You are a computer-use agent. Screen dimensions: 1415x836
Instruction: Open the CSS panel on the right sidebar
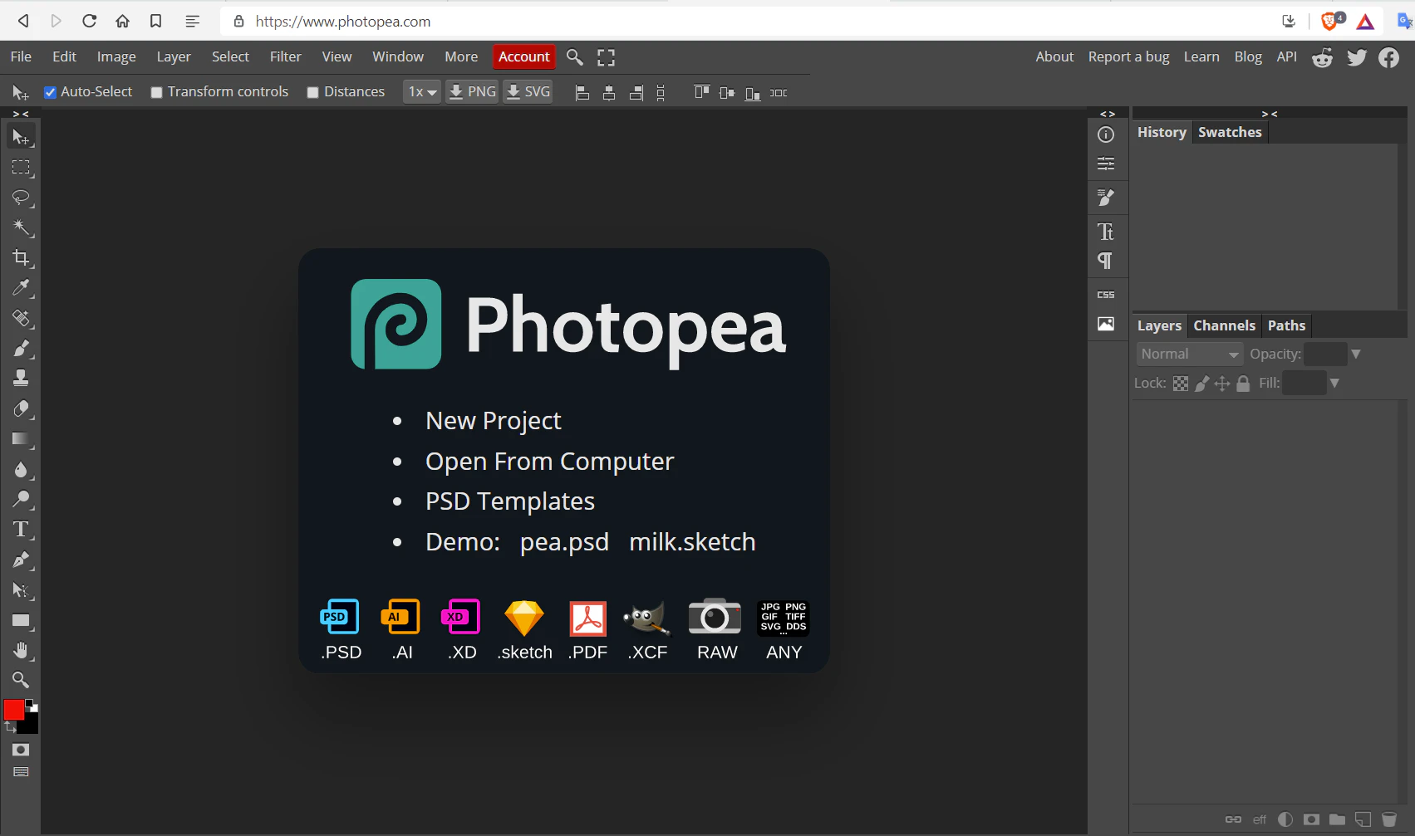pyautogui.click(x=1107, y=293)
